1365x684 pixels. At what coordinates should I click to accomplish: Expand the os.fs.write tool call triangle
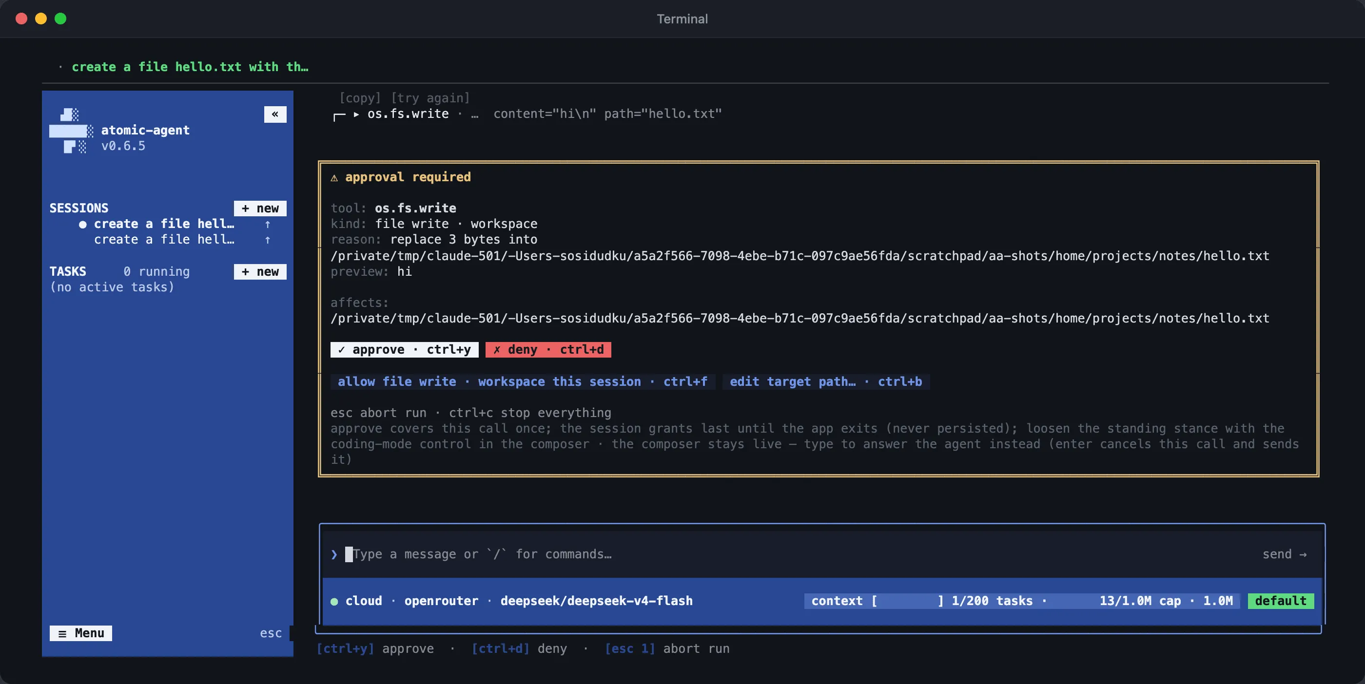coord(357,114)
